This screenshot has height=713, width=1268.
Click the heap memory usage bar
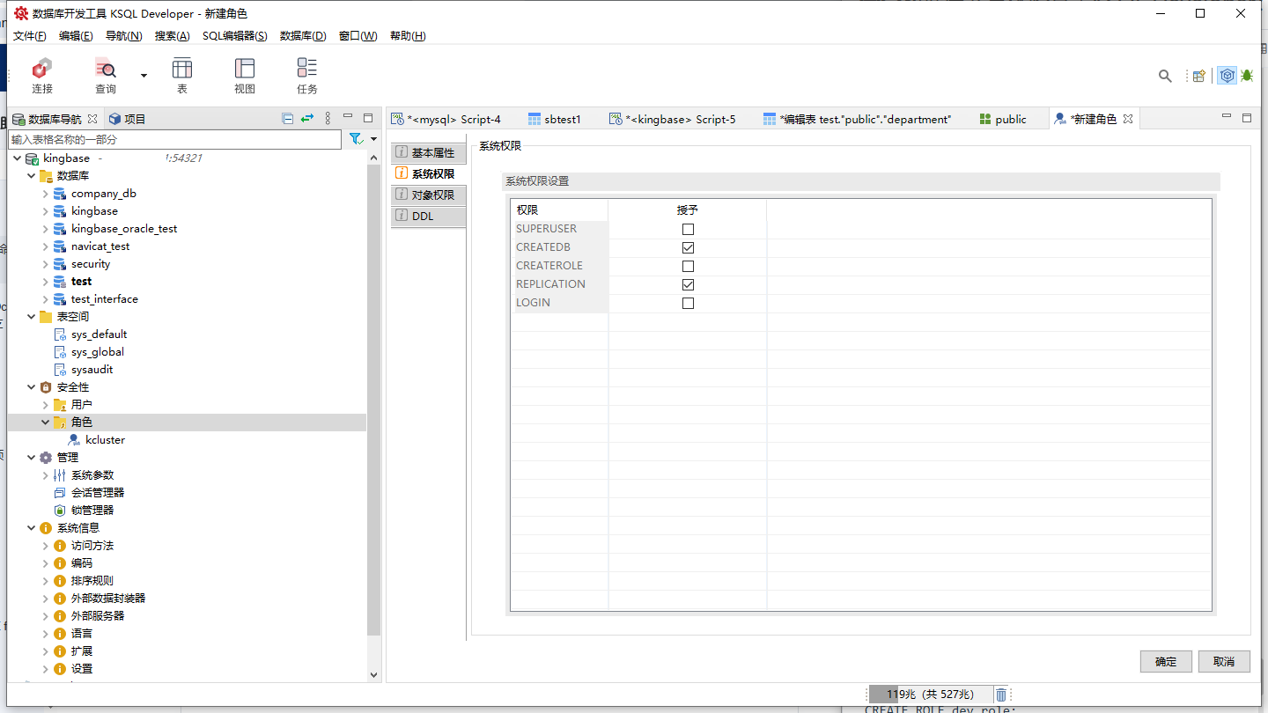[930, 695]
